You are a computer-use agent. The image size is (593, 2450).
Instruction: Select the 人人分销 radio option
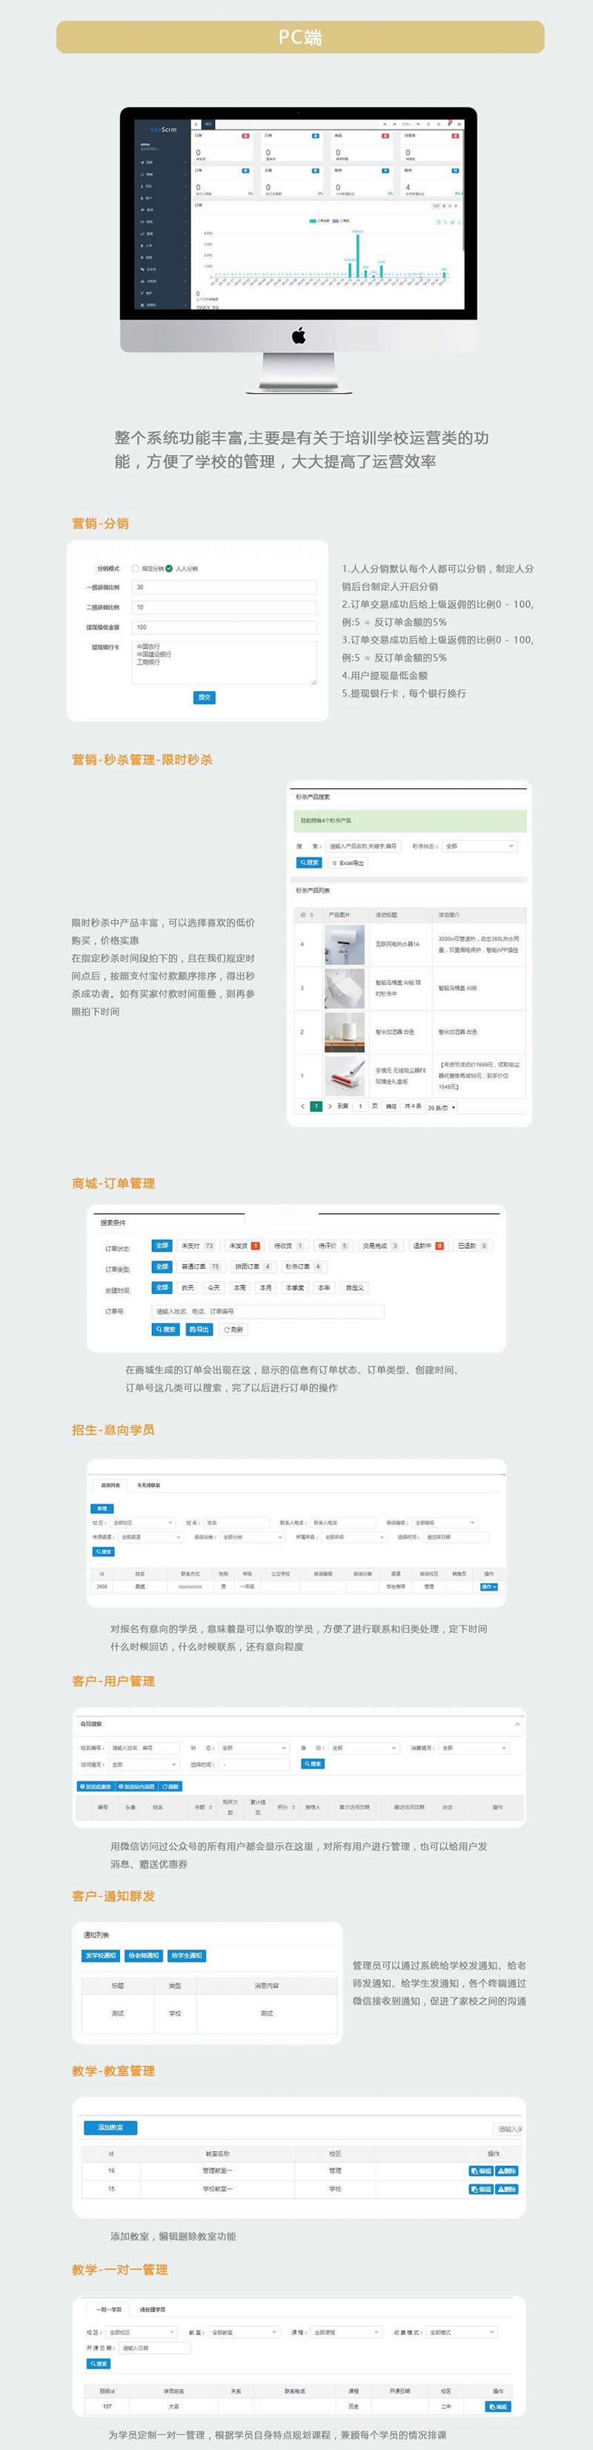click(x=169, y=569)
